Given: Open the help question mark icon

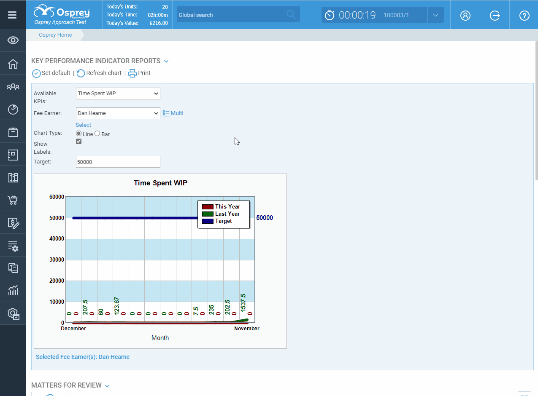Looking at the screenshot, I should tap(524, 15).
